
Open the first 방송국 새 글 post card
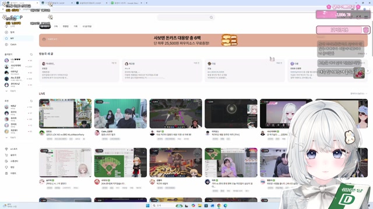[79, 71]
